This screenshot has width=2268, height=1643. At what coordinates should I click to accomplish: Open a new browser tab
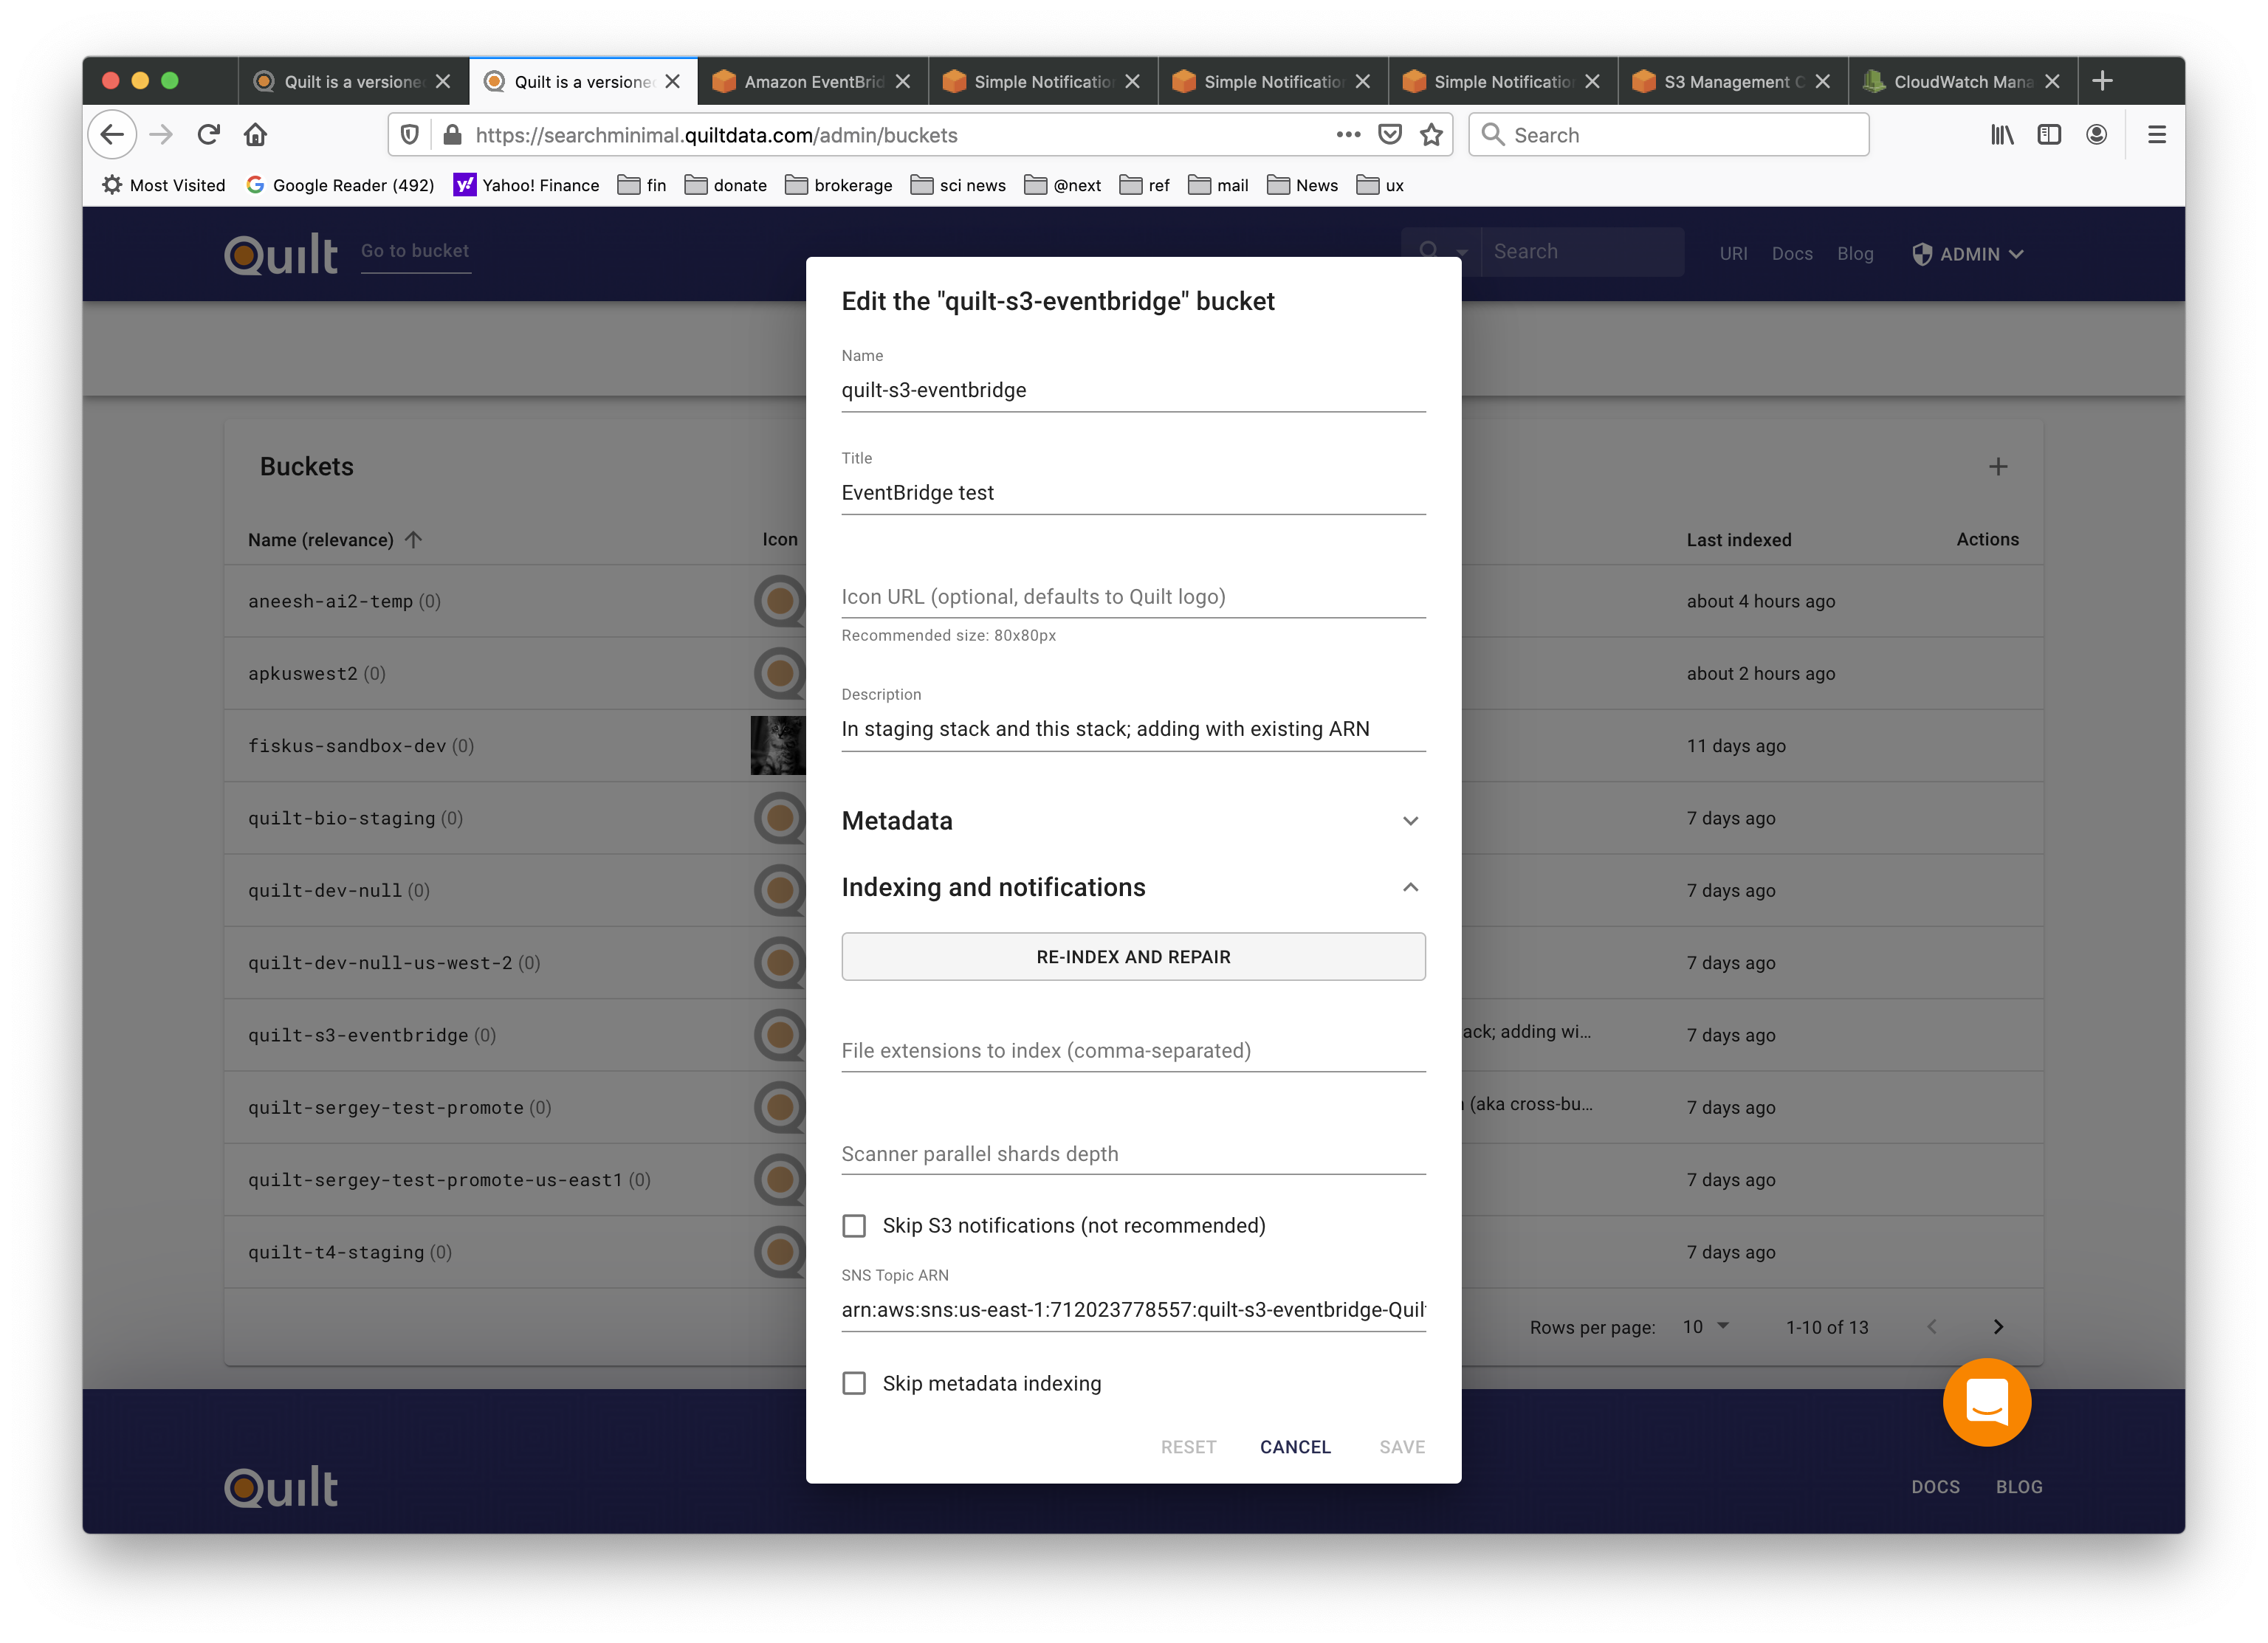click(2103, 81)
